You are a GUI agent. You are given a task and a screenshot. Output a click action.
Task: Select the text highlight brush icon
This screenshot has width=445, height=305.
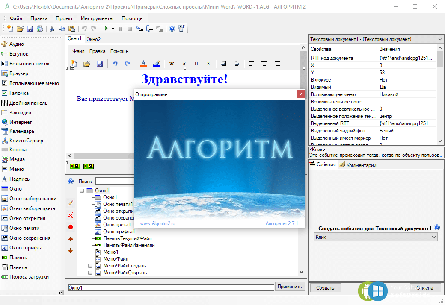click(156, 64)
